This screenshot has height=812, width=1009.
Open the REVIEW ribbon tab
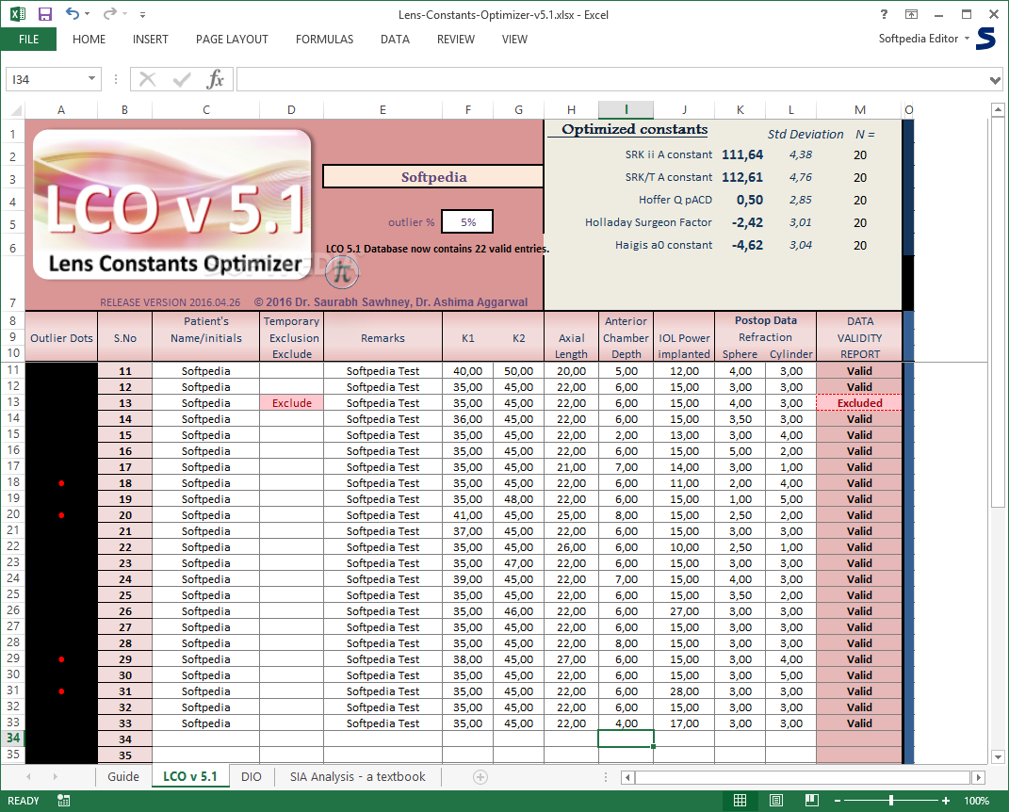(x=456, y=40)
